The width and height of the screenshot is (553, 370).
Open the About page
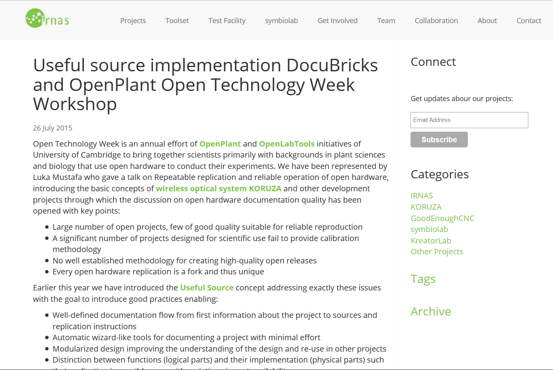[487, 21]
